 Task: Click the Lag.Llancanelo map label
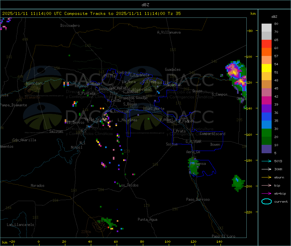coord(21,225)
